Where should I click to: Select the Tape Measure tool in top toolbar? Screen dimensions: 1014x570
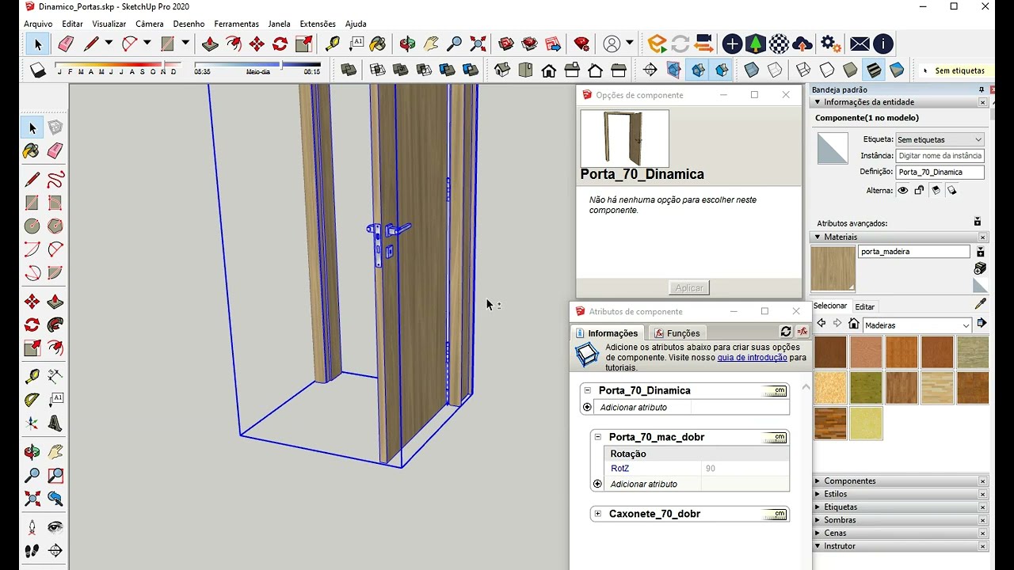coord(332,44)
